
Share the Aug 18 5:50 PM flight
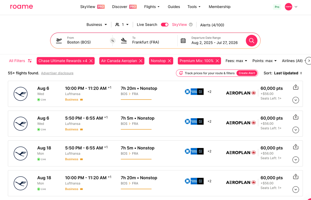(x=296, y=147)
